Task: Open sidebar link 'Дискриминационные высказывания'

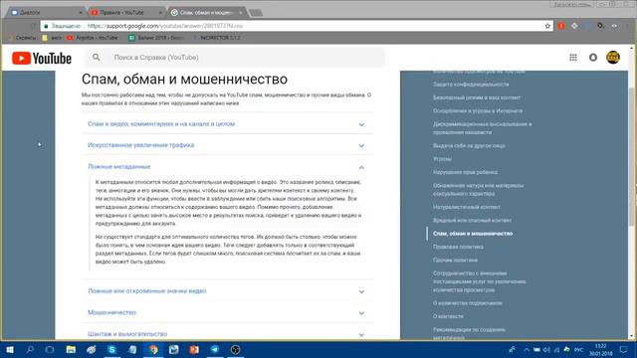Action: [x=482, y=128]
